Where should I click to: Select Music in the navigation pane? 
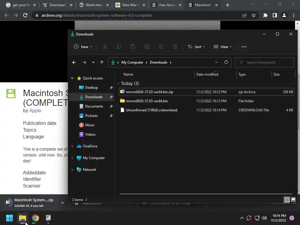pos(90,125)
